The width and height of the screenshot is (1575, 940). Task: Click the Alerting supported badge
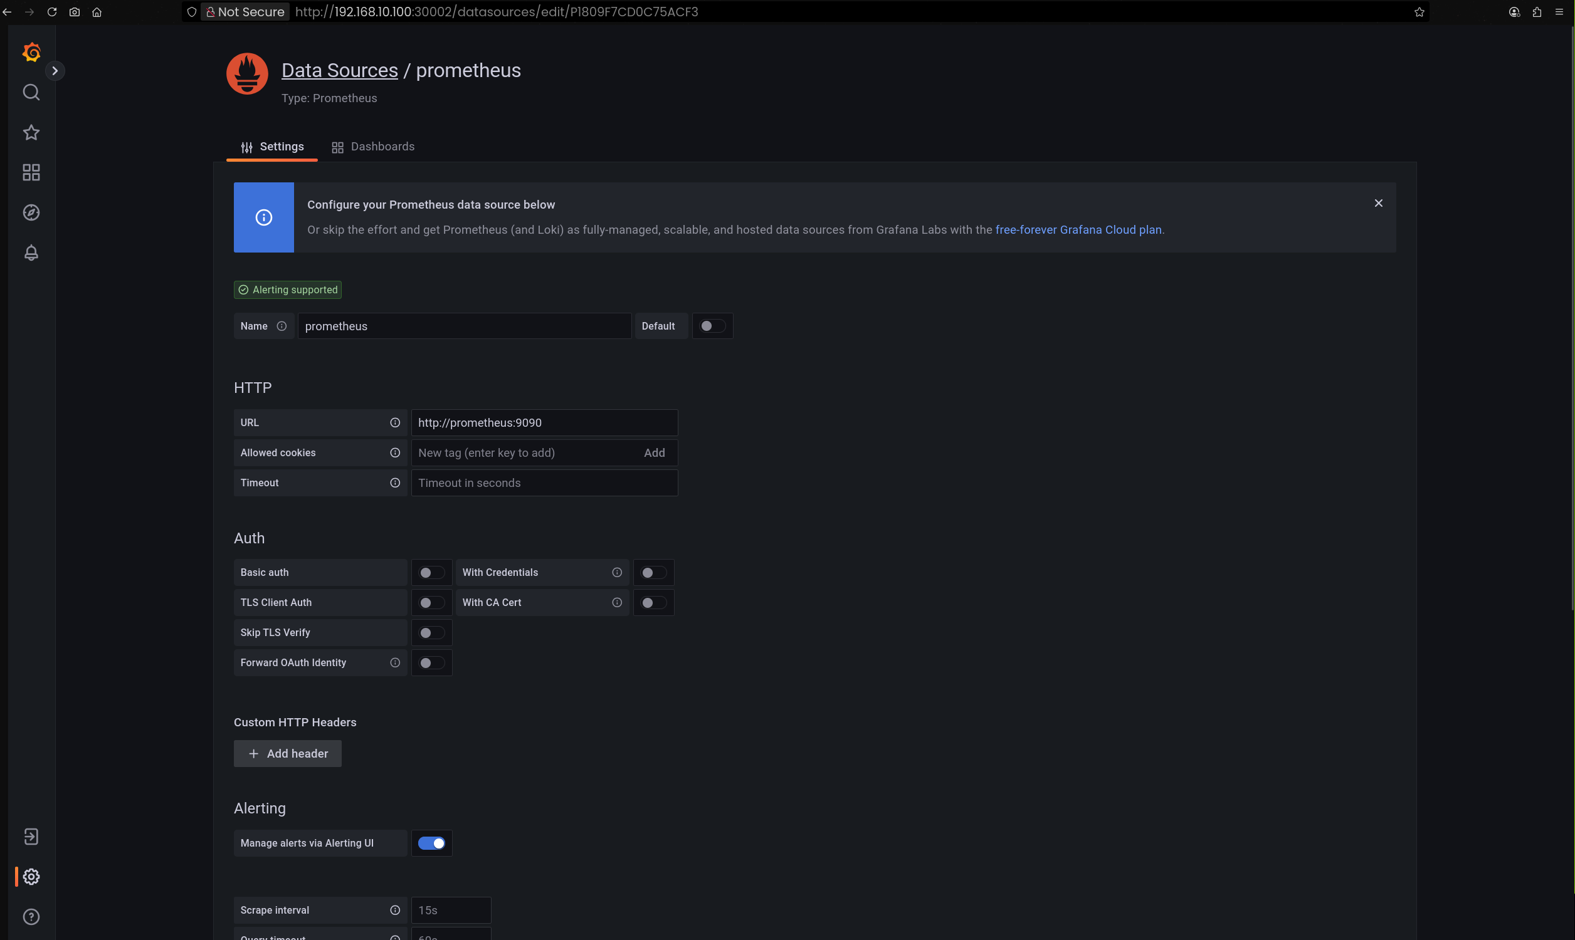coord(288,290)
